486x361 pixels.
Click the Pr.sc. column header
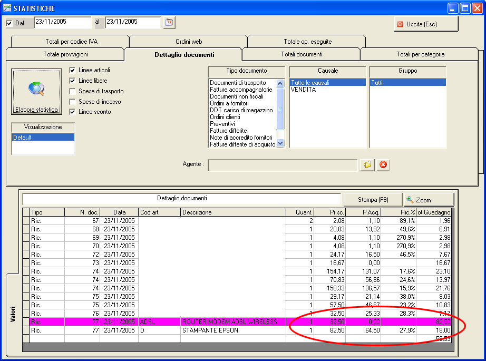[330, 212]
